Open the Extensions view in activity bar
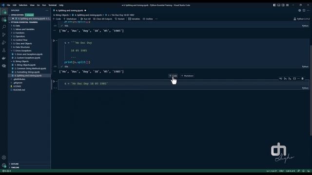The height and width of the screenshot is (175, 312). click(x=4, y=19)
